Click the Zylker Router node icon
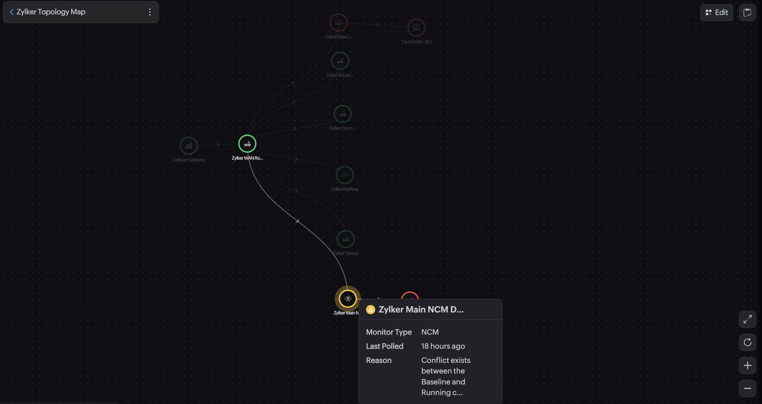This screenshot has width=762, height=404. coord(340,61)
